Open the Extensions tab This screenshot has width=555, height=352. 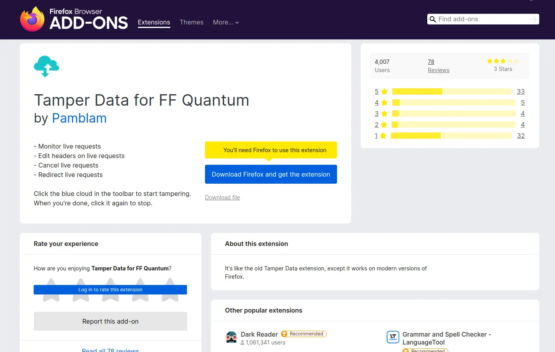pyautogui.click(x=154, y=22)
